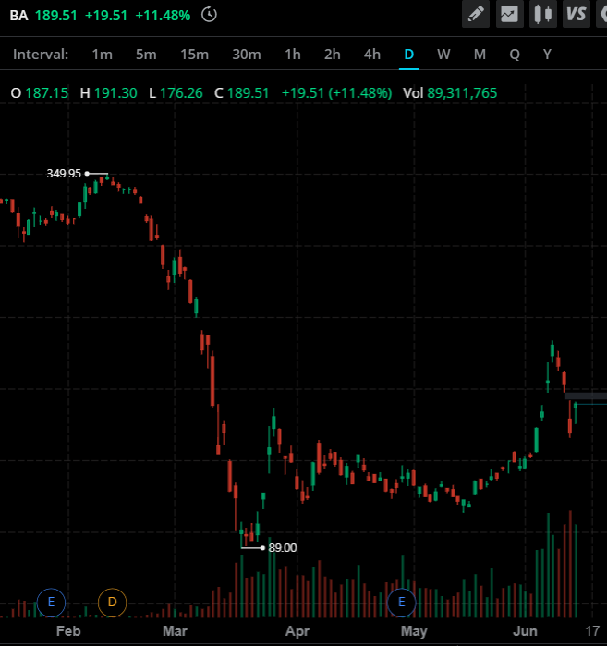Click the Jun date axis label
This screenshot has width=607, height=646.
click(525, 631)
